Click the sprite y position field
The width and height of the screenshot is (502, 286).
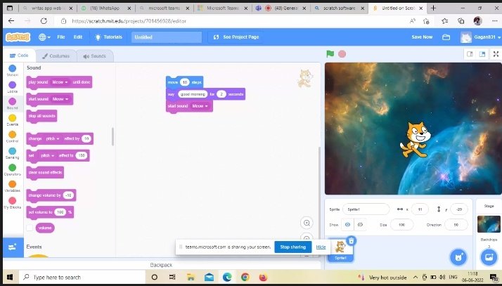459,209
